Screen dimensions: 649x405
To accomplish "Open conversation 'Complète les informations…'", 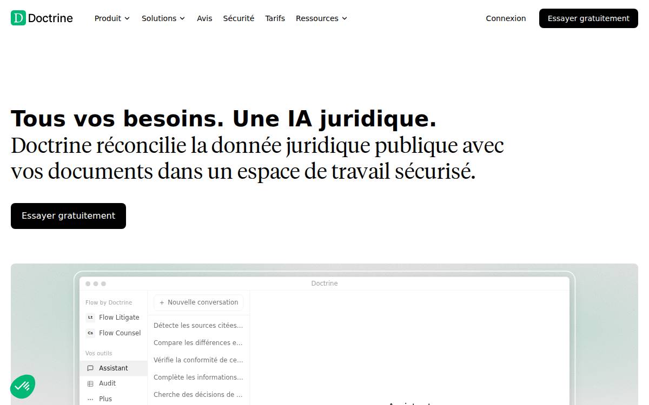I will 198,377.
